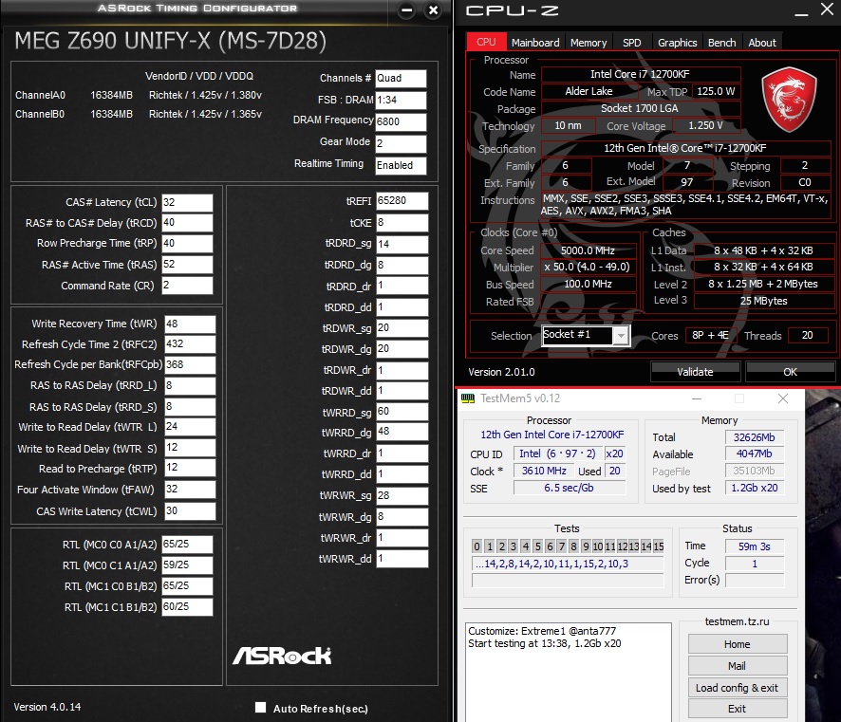Open the Mainboard tab in CPU-Z
The height and width of the screenshot is (722, 841).
pos(534,43)
